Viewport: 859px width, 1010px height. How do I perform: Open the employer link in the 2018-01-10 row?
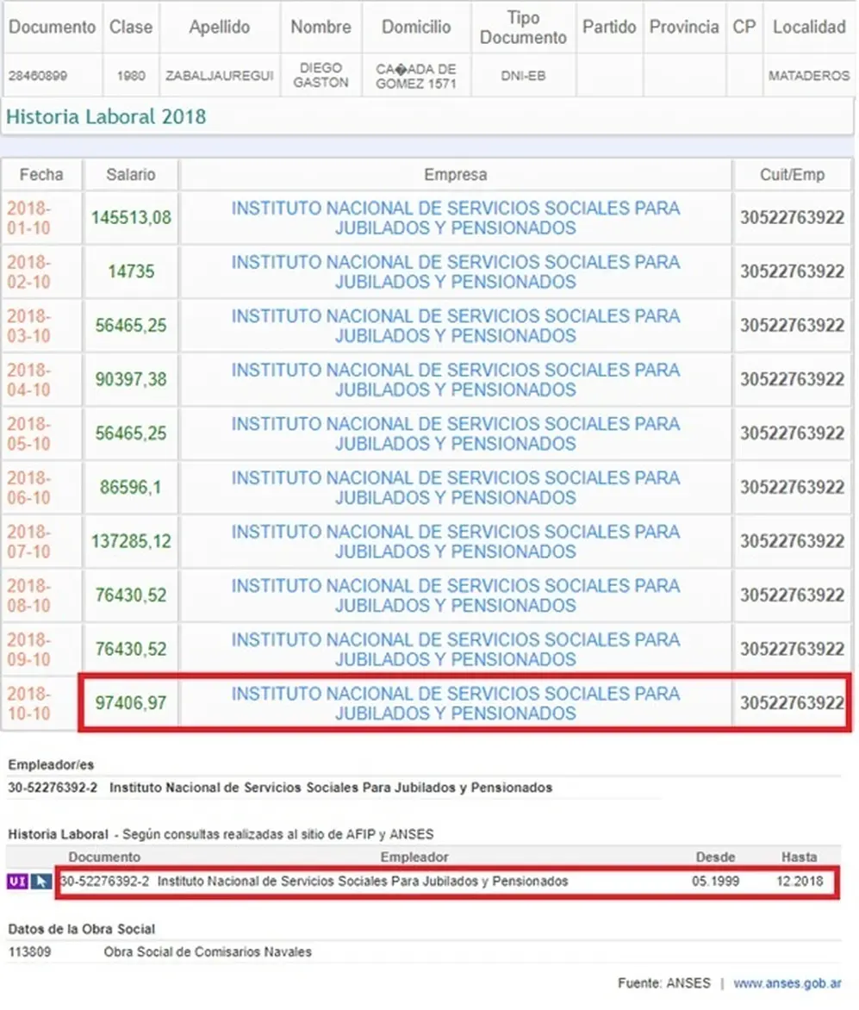coord(455,218)
